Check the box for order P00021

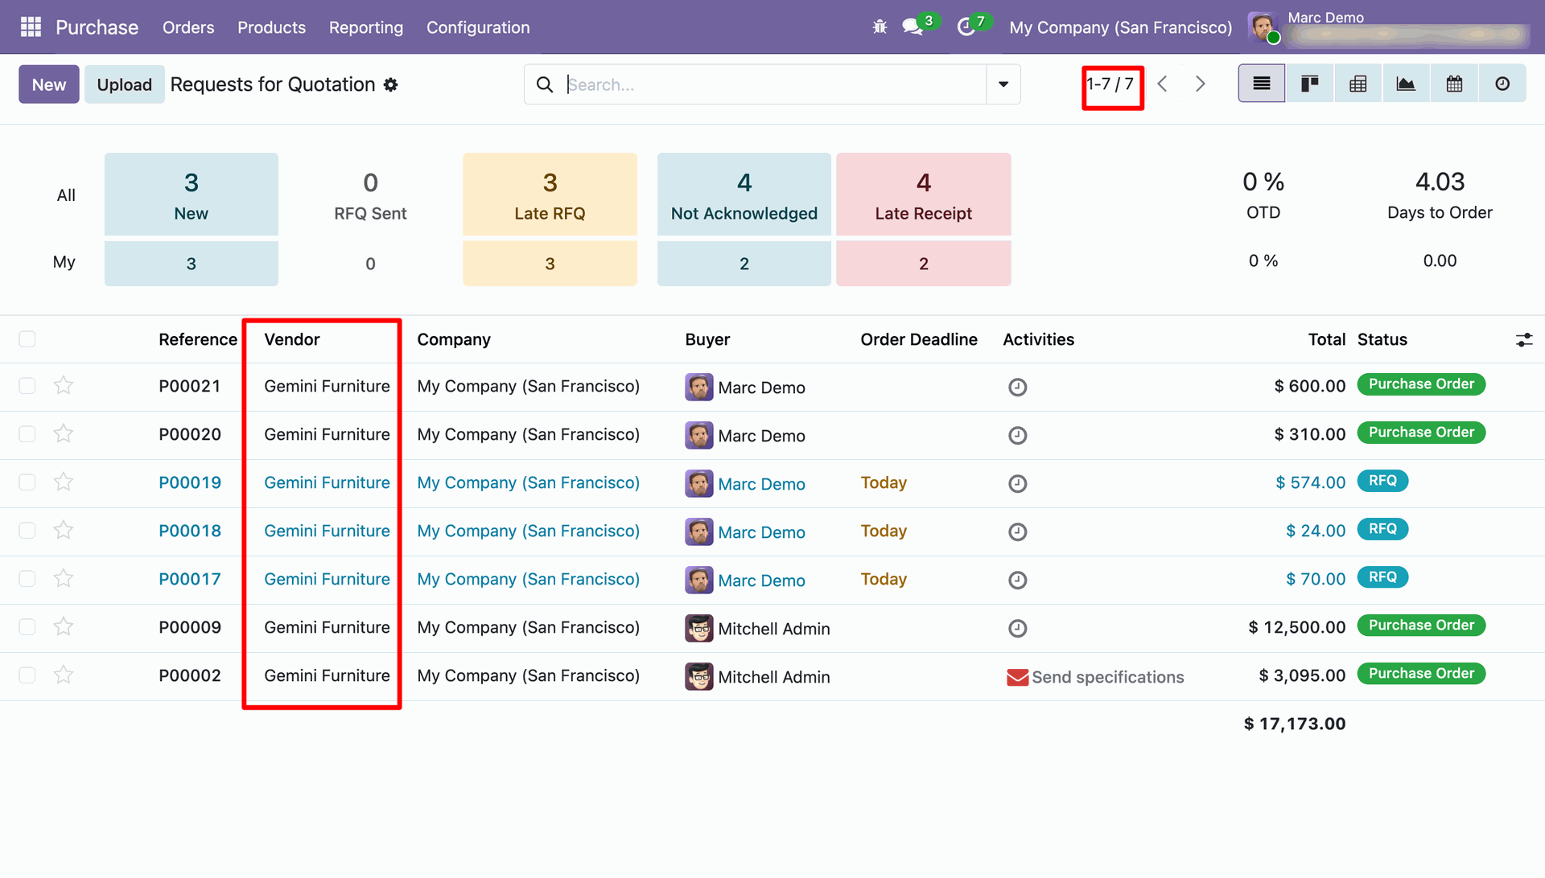coord(27,386)
